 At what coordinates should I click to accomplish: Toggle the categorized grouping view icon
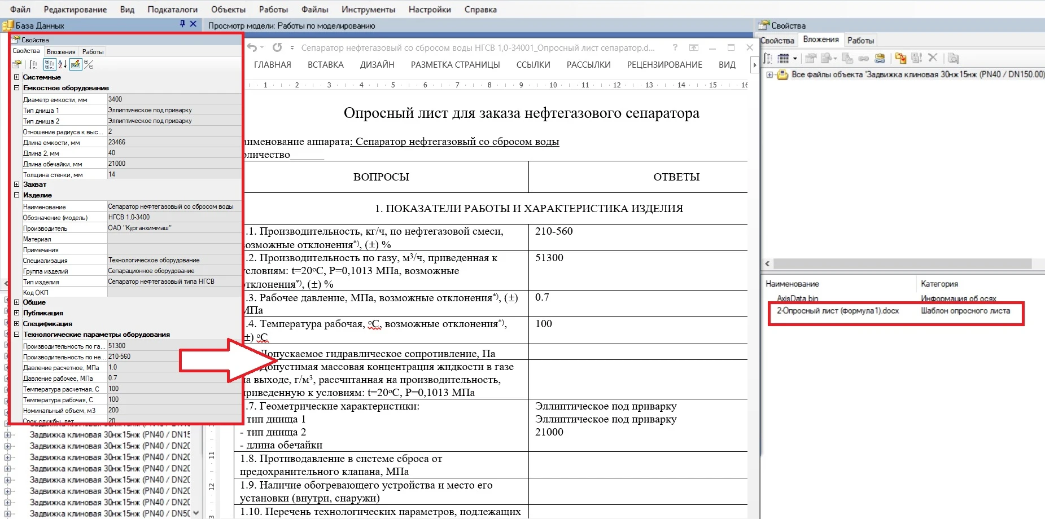[x=49, y=64]
